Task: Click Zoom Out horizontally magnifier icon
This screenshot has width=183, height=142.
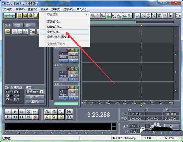Action: pos(54,112)
